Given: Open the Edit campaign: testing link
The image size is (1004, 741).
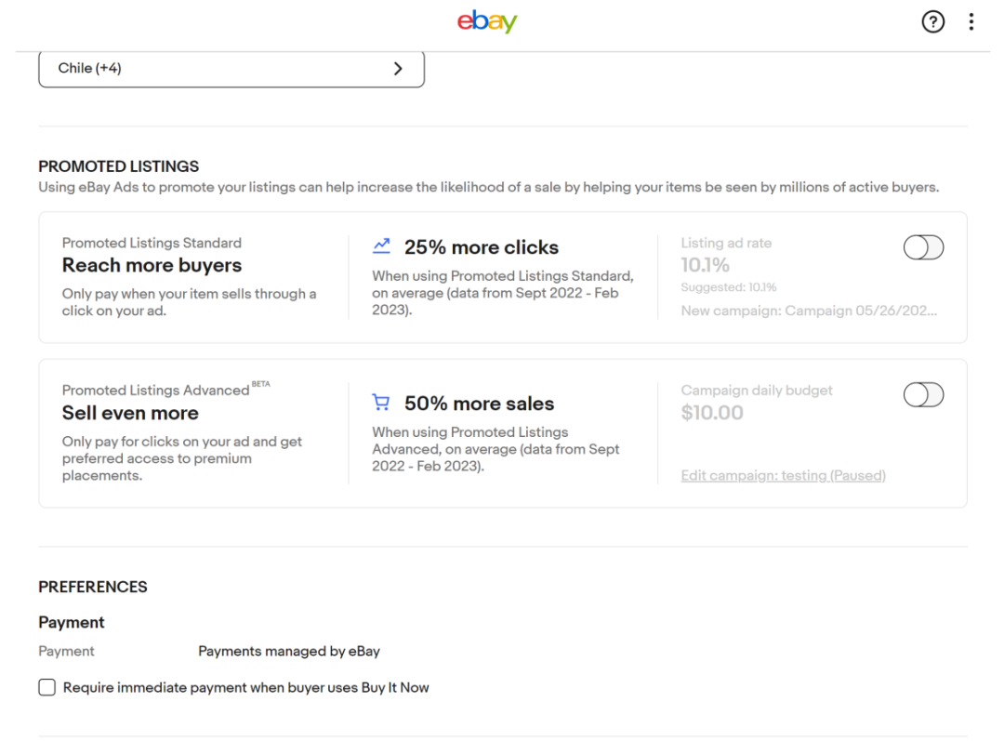Looking at the screenshot, I should coord(783,475).
